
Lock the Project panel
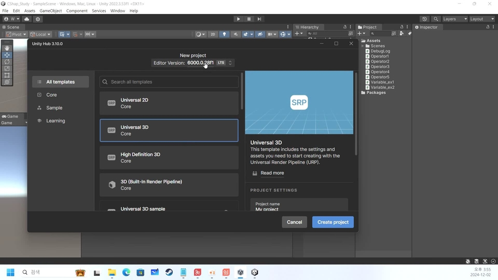tap(402, 27)
